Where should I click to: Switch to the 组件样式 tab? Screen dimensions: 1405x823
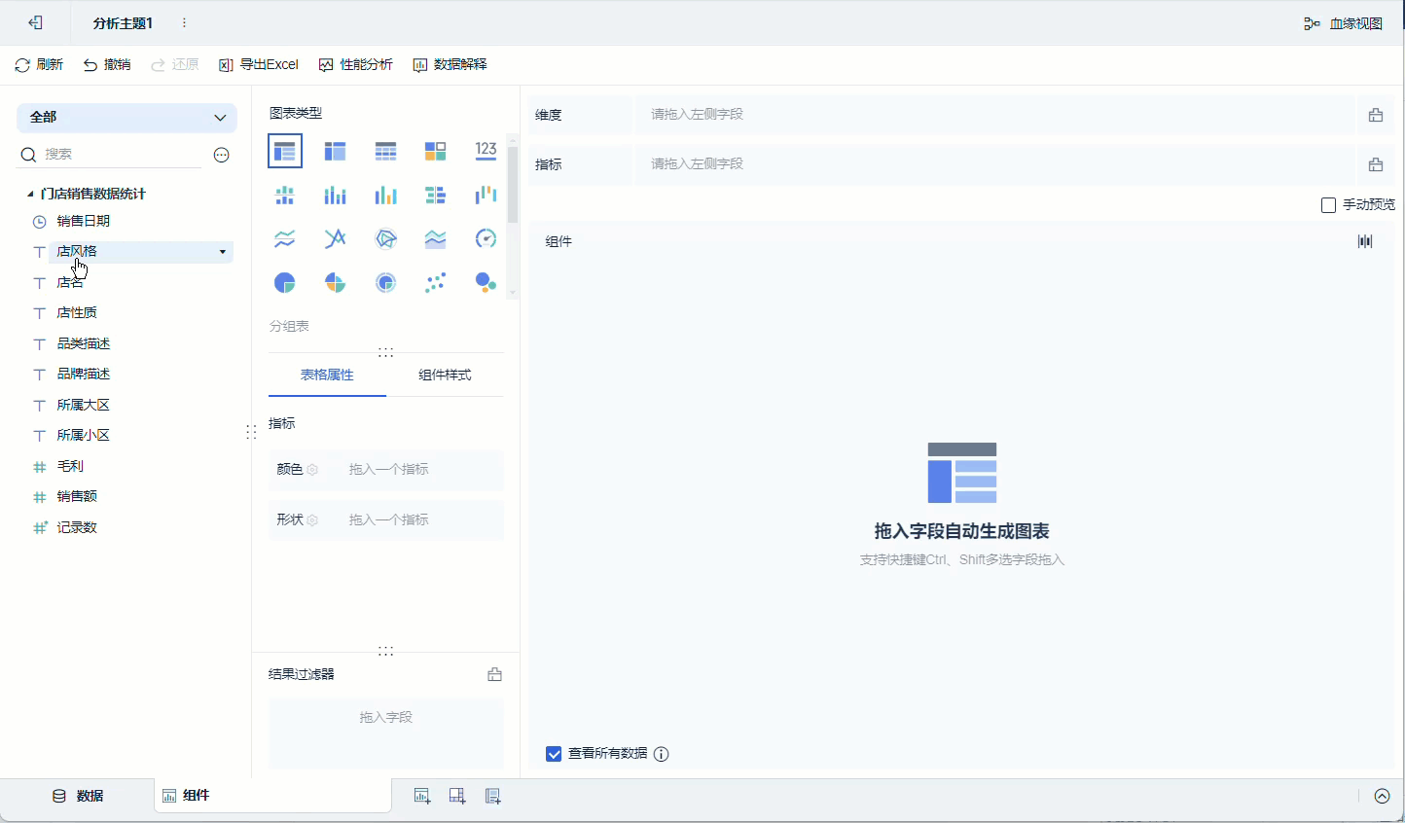[445, 376]
